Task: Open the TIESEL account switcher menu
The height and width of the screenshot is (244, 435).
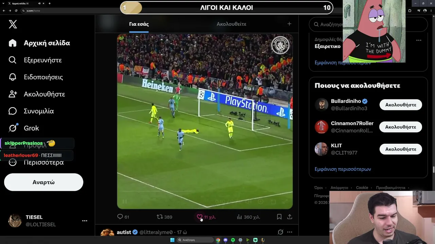Action: pyautogui.click(x=85, y=221)
